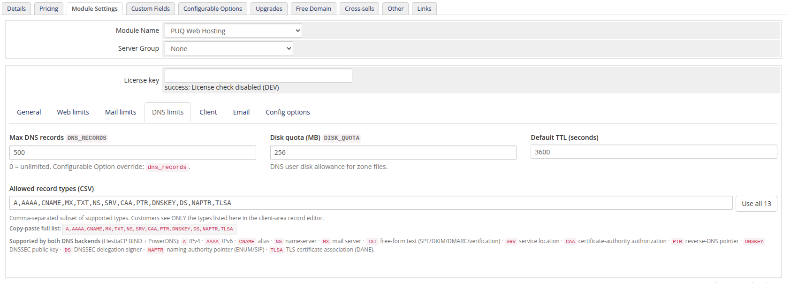The height and width of the screenshot is (283, 791).
Task: Click the 'DNS user disk allowance' help text
Action: (x=329, y=167)
